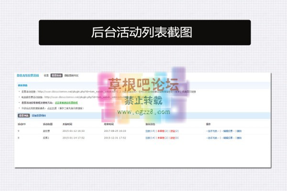Open red unreviewed (2) link for activity 9
This screenshot has width=287, height=191.
click(x=163, y=131)
